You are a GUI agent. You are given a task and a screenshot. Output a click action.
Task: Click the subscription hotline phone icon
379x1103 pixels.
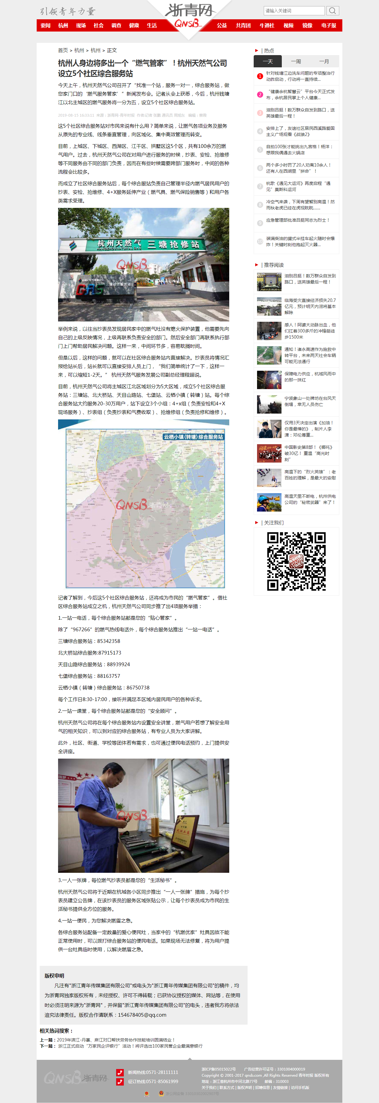click(x=120, y=1082)
